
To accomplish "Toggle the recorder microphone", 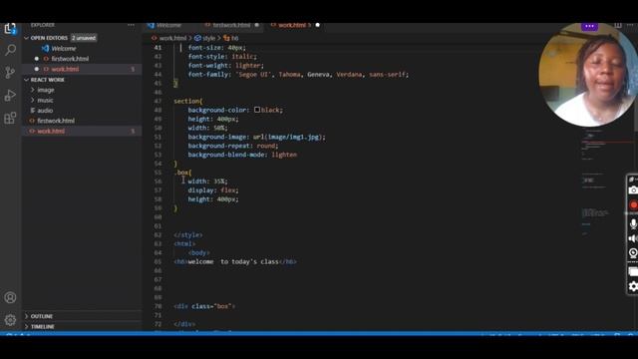I will tap(633, 223).
